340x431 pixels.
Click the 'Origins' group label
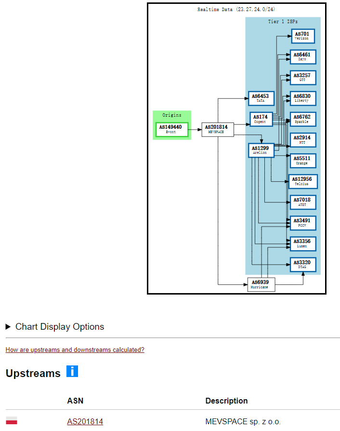[172, 115]
